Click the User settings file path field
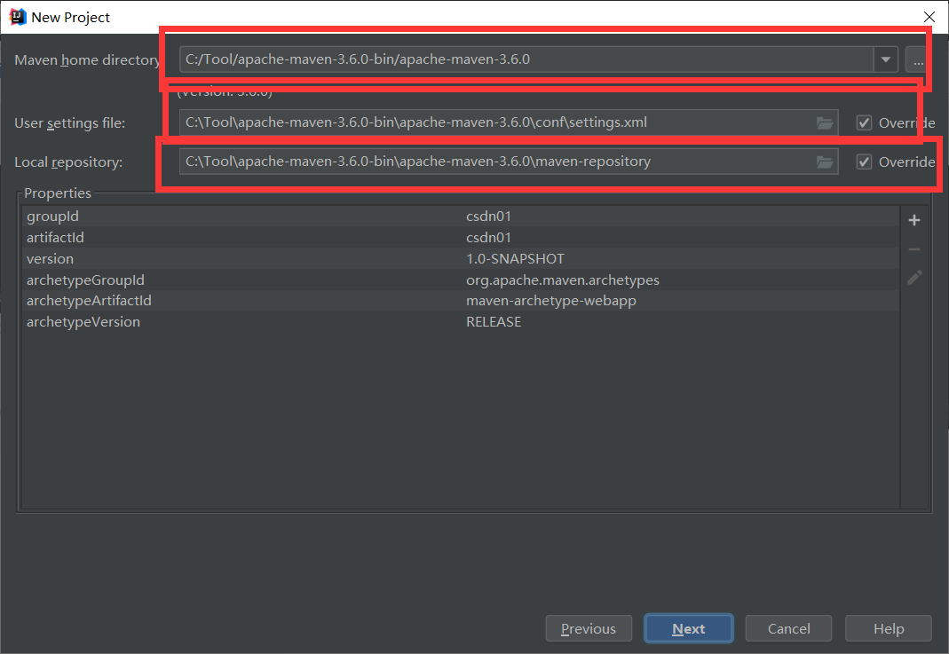The image size is (949, 654). click(509, 122)
